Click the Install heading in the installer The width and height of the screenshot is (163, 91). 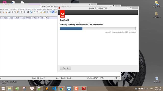pyautogui.click(x=64, y=20)
